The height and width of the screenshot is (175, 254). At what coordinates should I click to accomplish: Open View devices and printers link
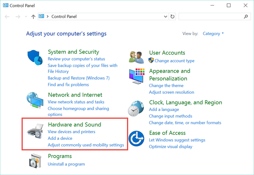coord(71,132)
